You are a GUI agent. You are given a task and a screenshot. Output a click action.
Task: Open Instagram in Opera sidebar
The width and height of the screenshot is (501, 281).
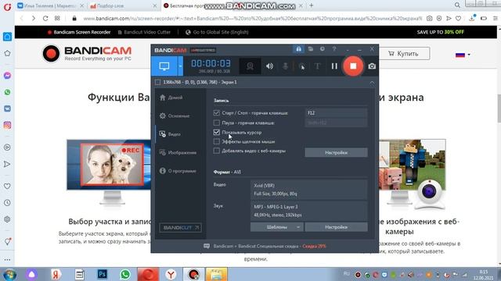[x=7, y=125]
